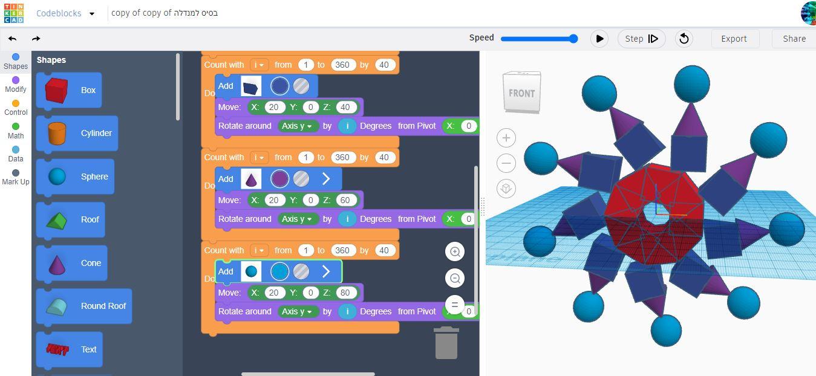This screenshot has height=376, width=816.
Task: Redo the action arrow
Action: (36, 39)
